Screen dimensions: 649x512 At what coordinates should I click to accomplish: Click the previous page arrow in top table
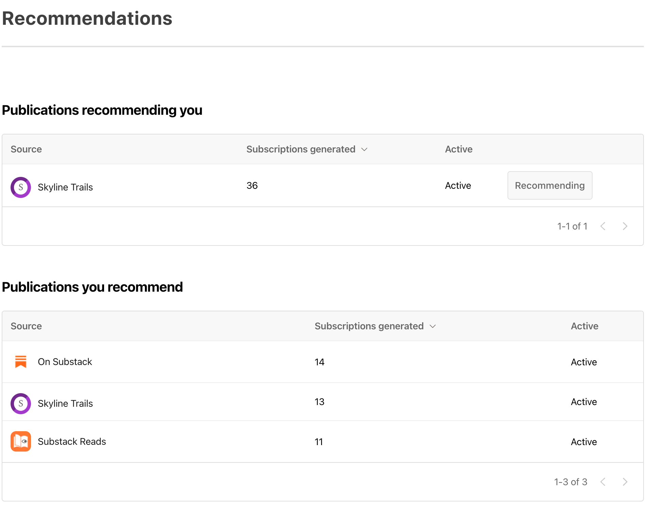point(603,226)
